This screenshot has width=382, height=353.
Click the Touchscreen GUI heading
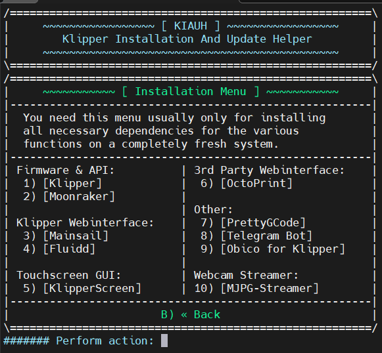[68, 275]
